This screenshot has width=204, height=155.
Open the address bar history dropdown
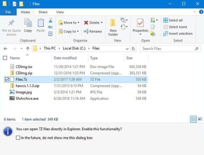pyautogui.click(x=127, y=49)
